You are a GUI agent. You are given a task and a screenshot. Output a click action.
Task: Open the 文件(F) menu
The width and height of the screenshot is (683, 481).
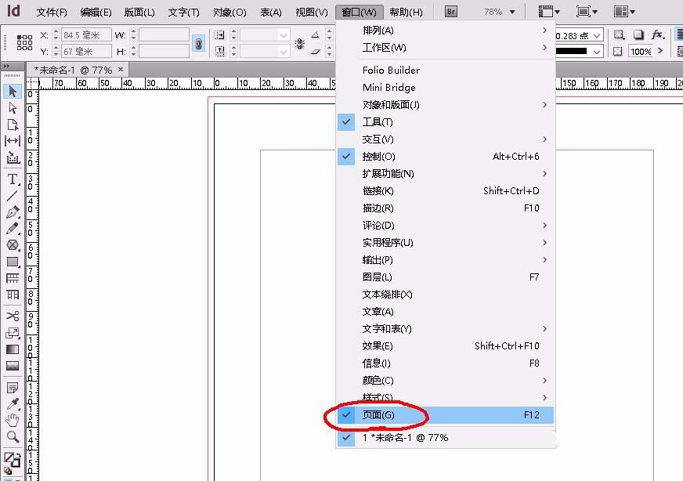pyautogui.click(x=50, y=12)
